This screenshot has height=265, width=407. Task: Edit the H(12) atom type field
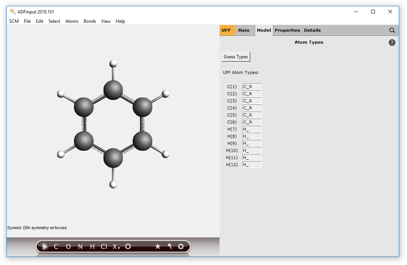tap(252, 165)
